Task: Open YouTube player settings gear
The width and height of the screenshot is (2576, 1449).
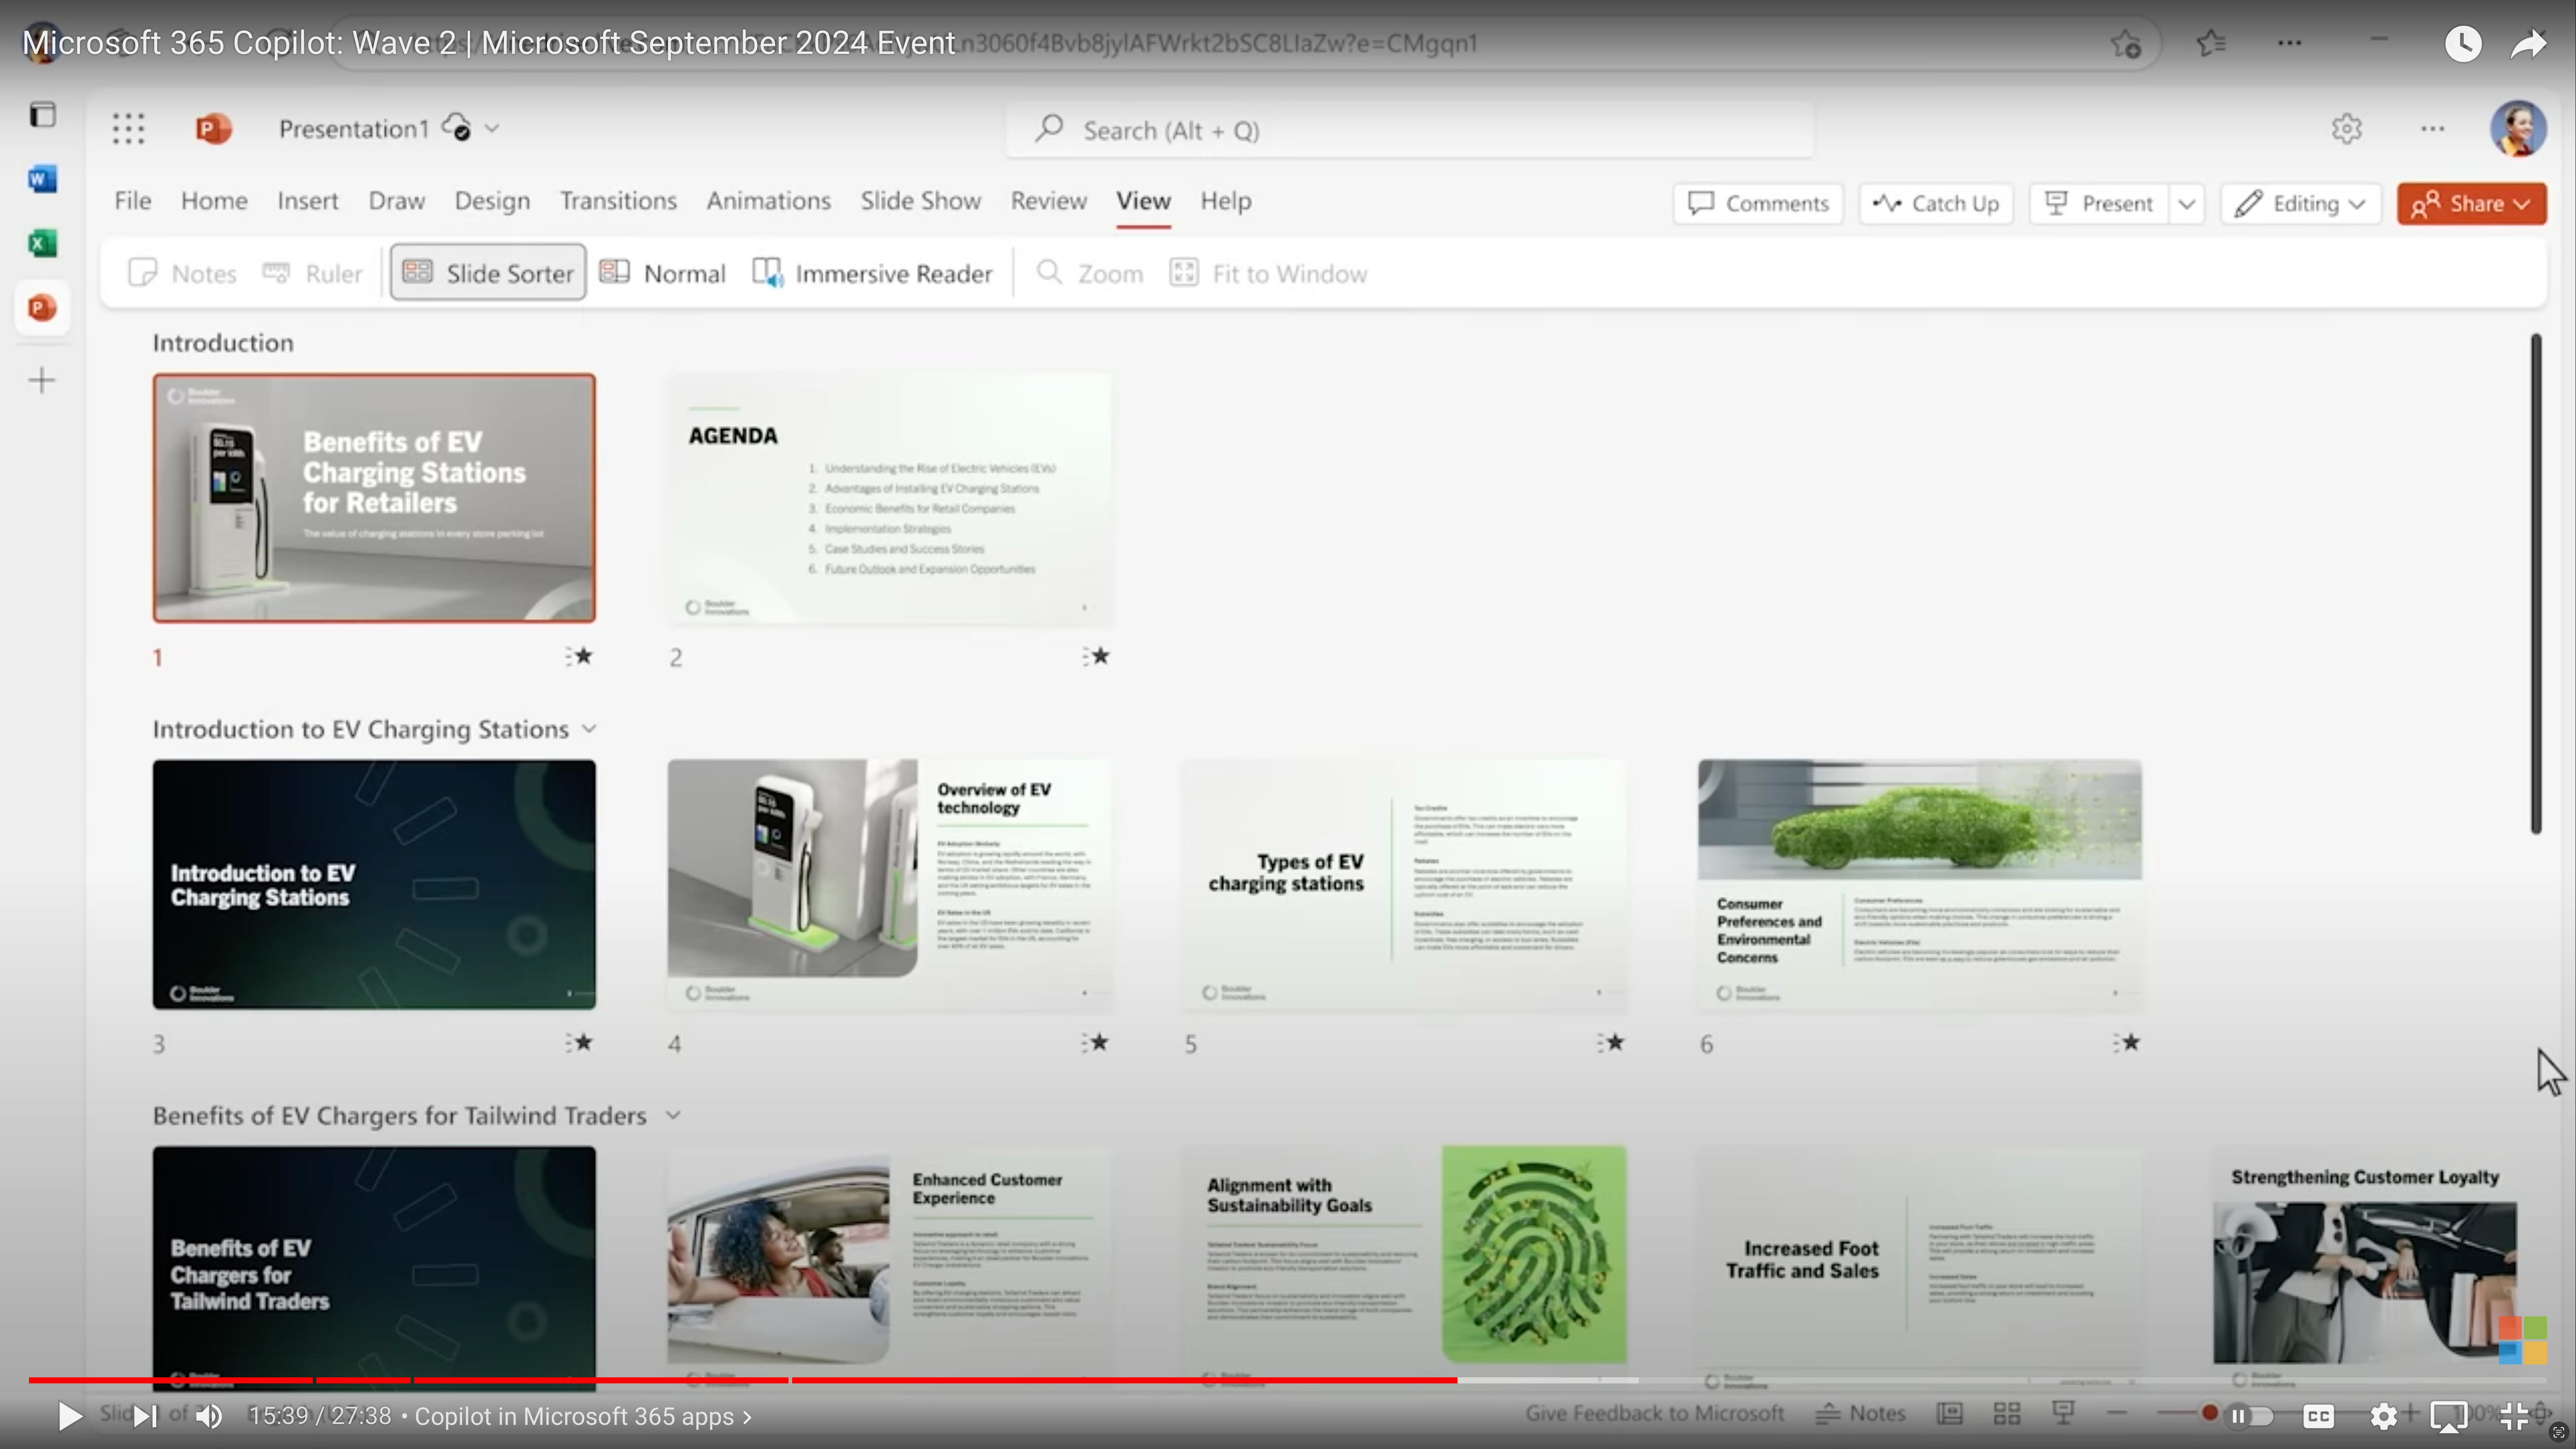Action: (x=2384, y=1416)
